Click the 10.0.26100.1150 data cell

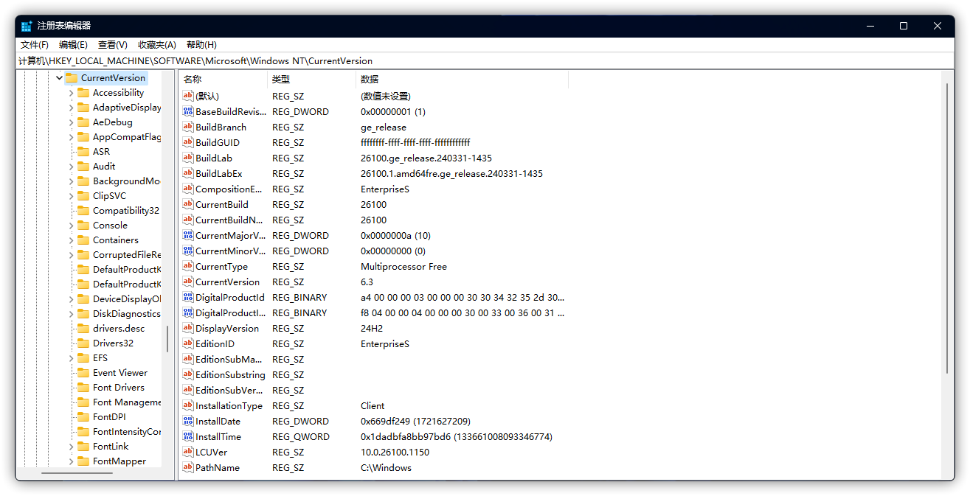[395, 452]
